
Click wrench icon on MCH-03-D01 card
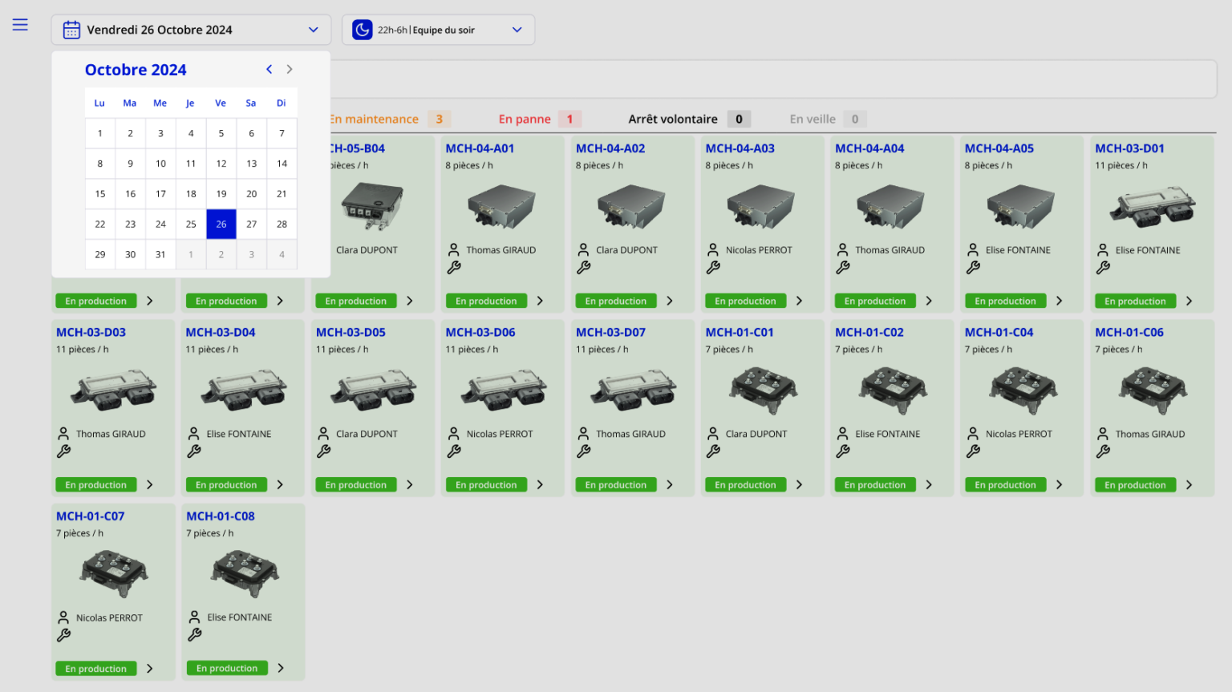tap(1104, 268)
